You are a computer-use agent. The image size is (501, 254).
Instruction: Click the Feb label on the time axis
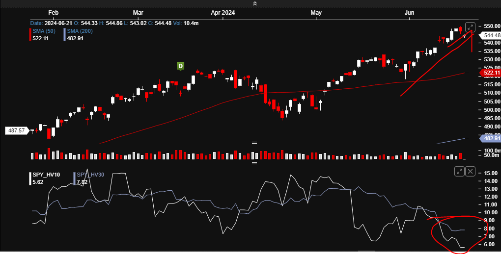click(54, 13)
